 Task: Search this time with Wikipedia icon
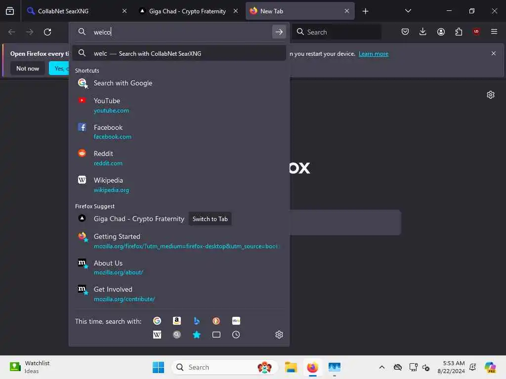coord(157,335)
